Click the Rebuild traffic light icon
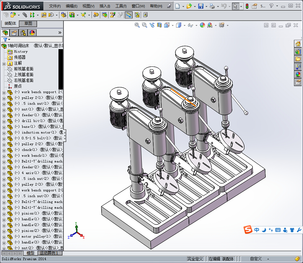This screenshot has height=263, width=303. 247,6
